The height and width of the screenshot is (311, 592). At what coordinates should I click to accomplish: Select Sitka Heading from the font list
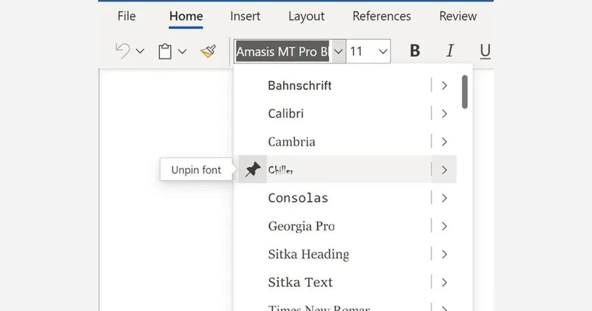(x=307, y=254)
